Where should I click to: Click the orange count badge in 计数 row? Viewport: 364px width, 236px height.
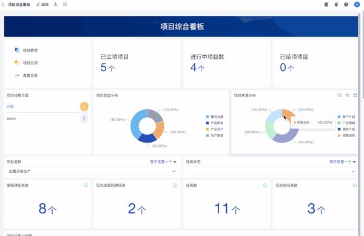pyautogui.click(x=84, y=107)
